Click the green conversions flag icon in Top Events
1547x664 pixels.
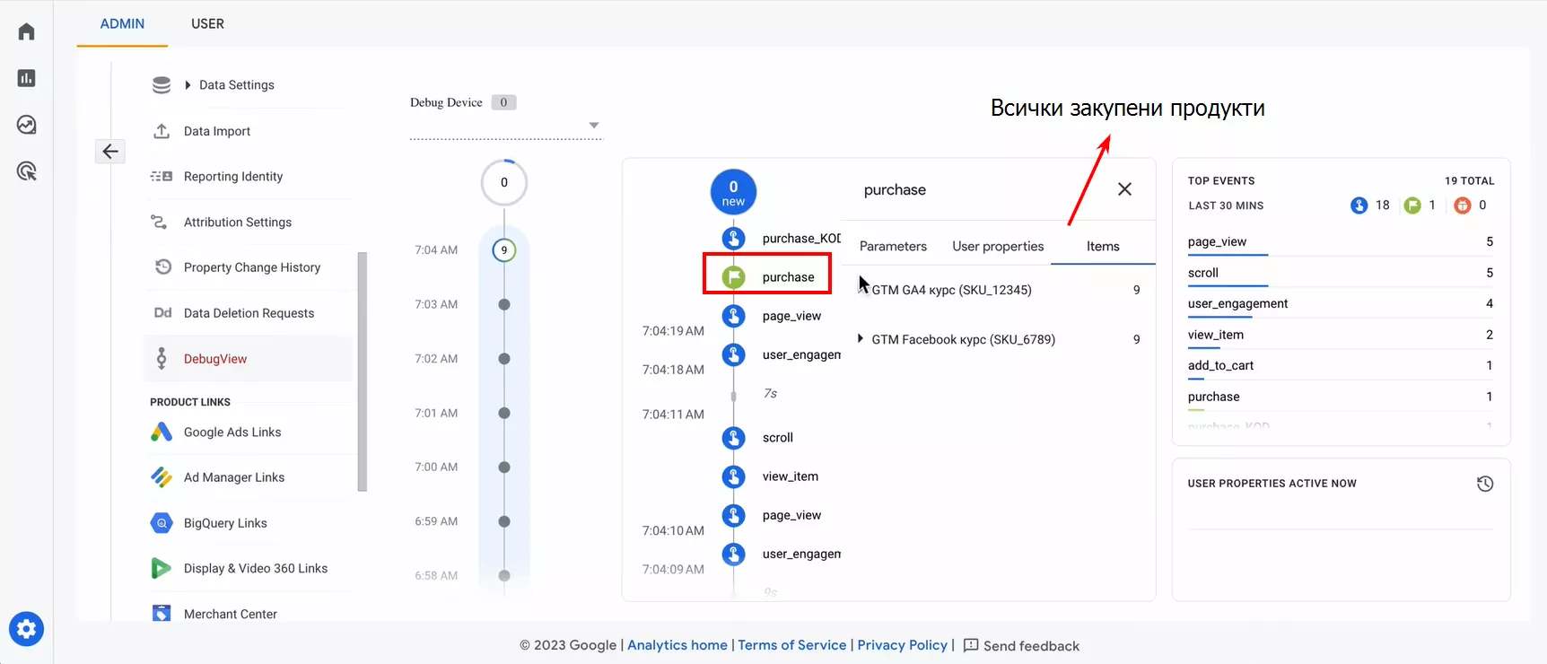(1412, 205)
